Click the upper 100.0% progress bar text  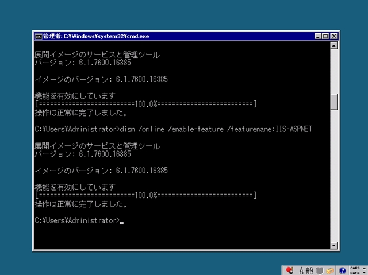click(x=145, y=104)
